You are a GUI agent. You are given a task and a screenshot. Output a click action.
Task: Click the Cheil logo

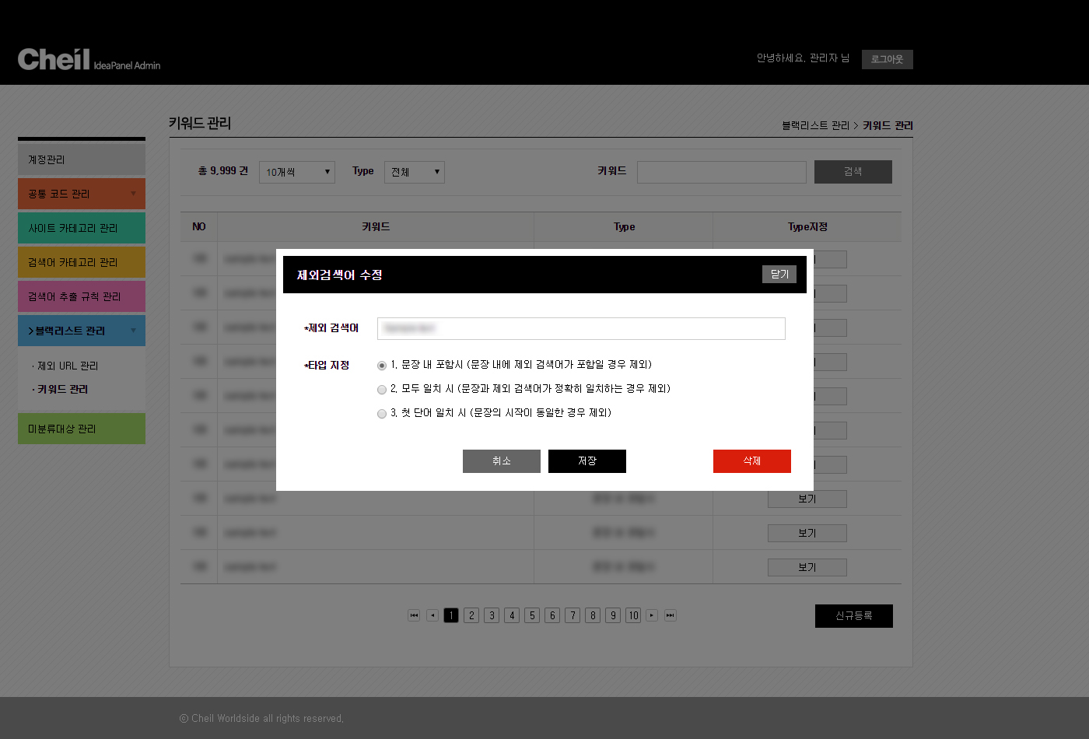[x=54, y=59]
